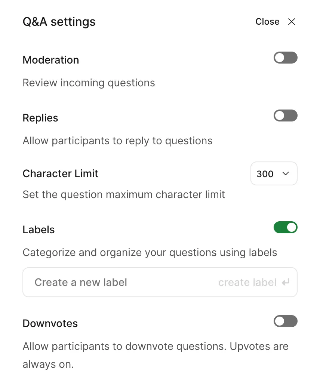
Task: Click the 'create label' hint text
Action: [x=247, y=282]
